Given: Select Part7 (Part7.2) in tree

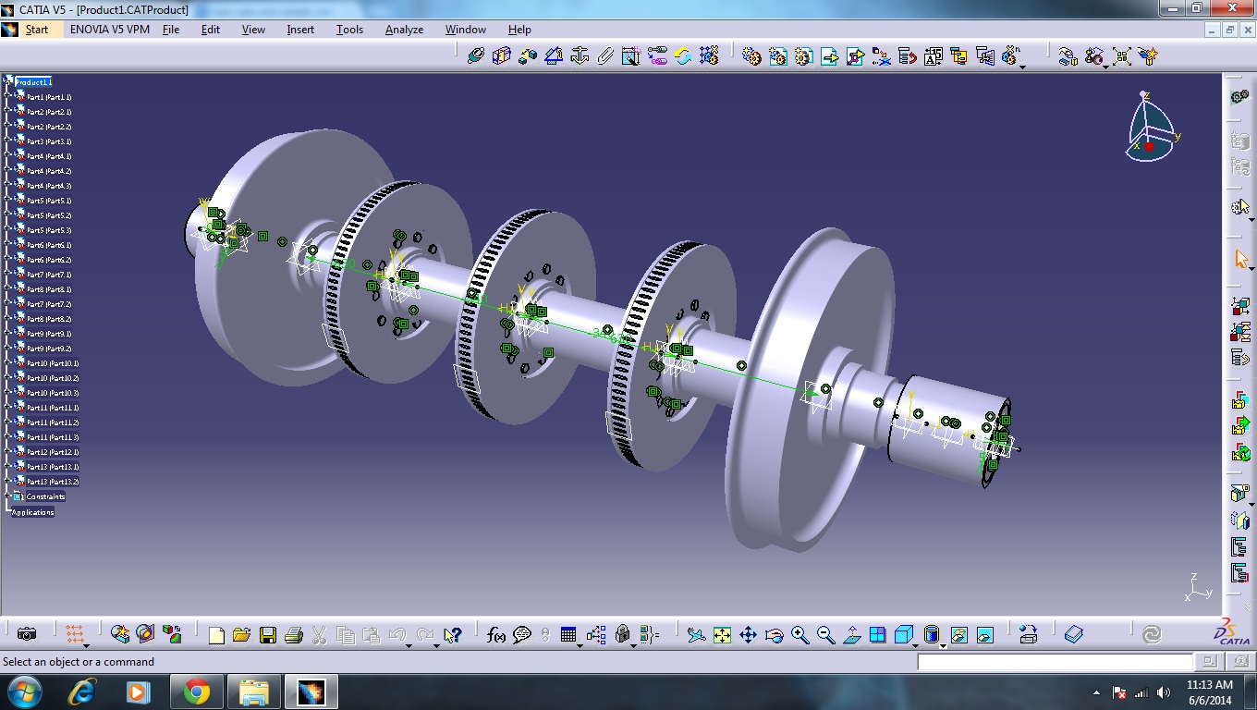Looking at the screenshot, I should click(49, 304).
